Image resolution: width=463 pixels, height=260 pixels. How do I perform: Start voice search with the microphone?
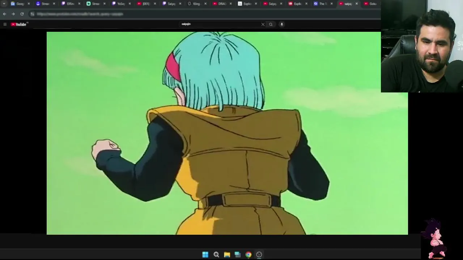click(x=282, y=24)
